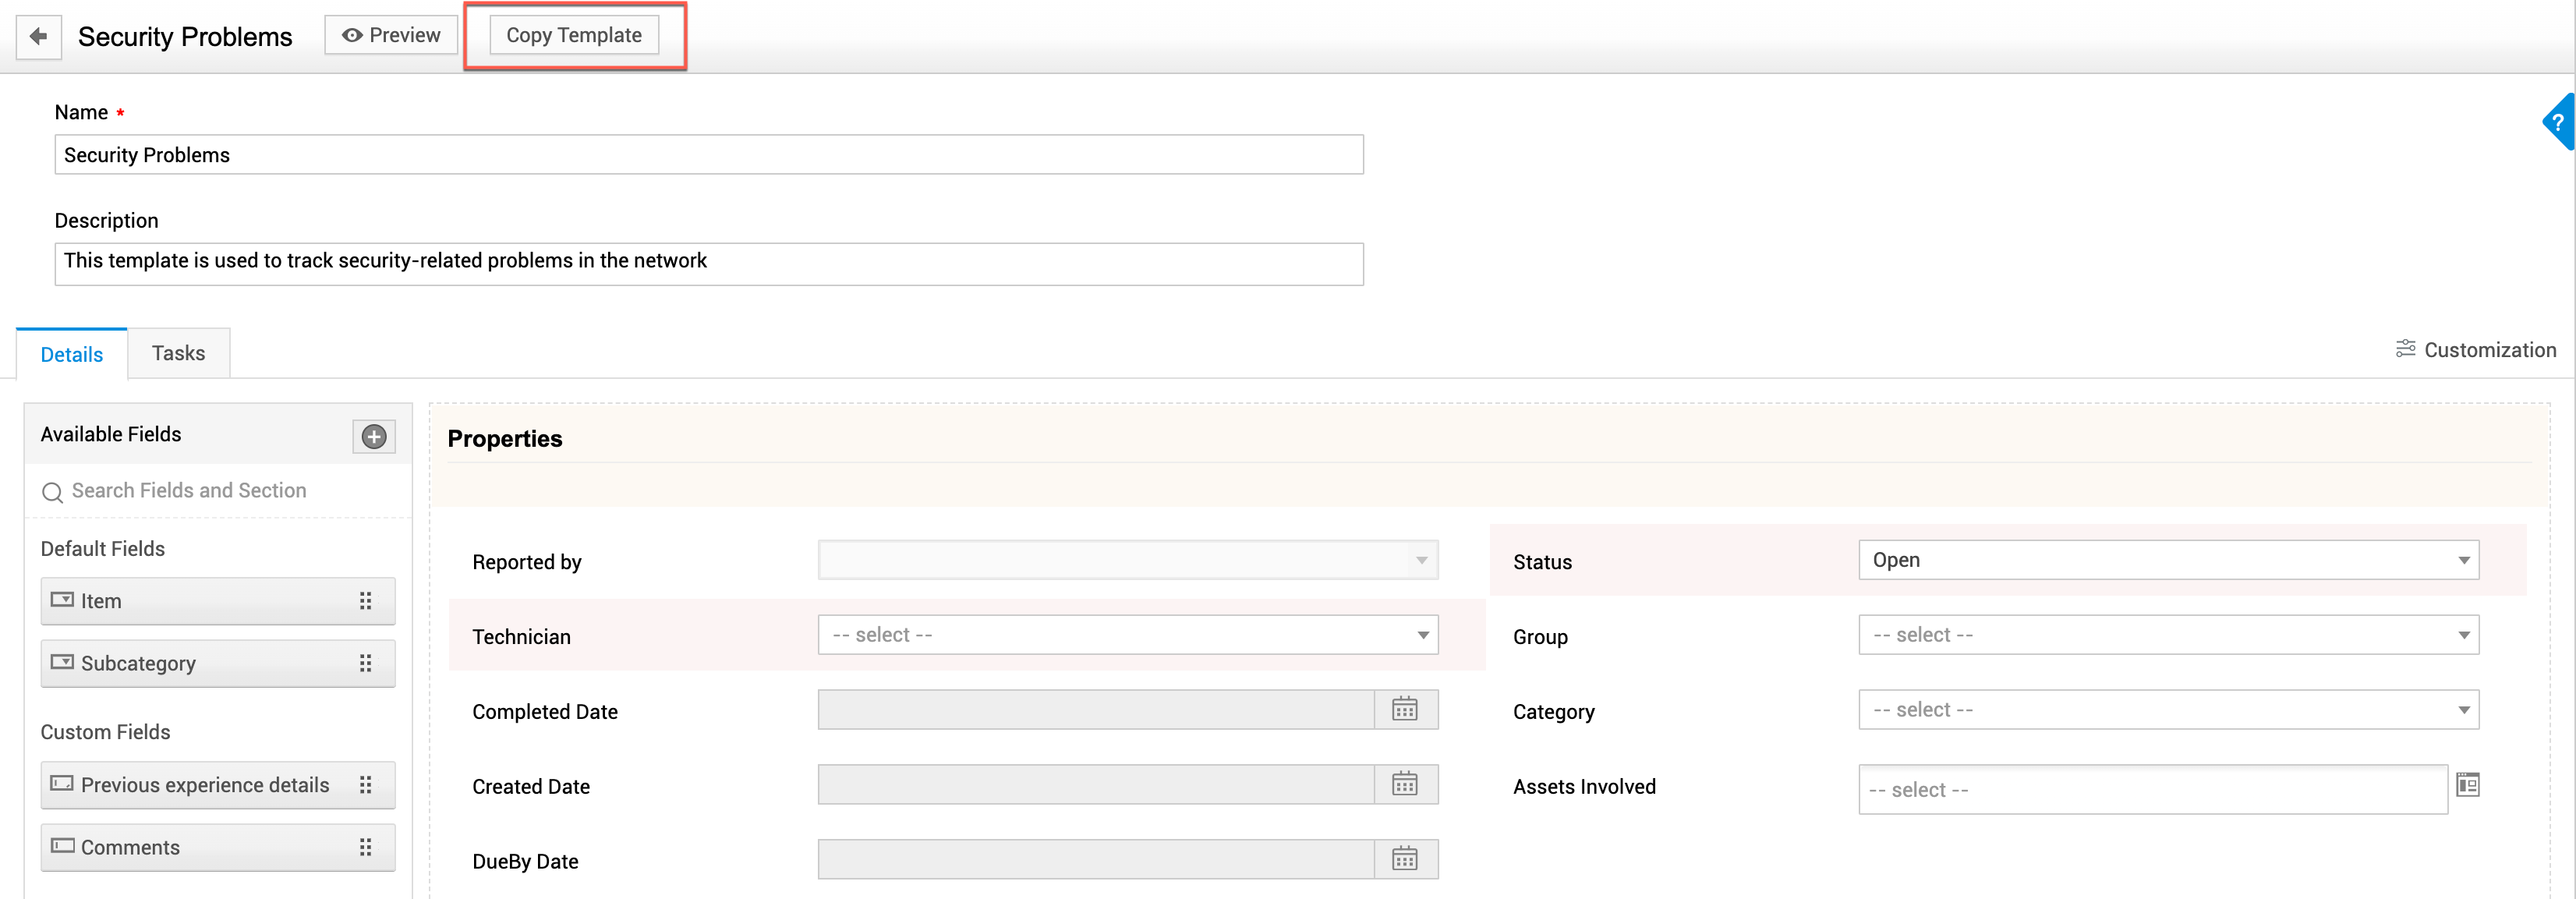This screenshot has width=2576, height=899.
Task: Click the Search Fields and Section box
Action: [x=218, y=491]
